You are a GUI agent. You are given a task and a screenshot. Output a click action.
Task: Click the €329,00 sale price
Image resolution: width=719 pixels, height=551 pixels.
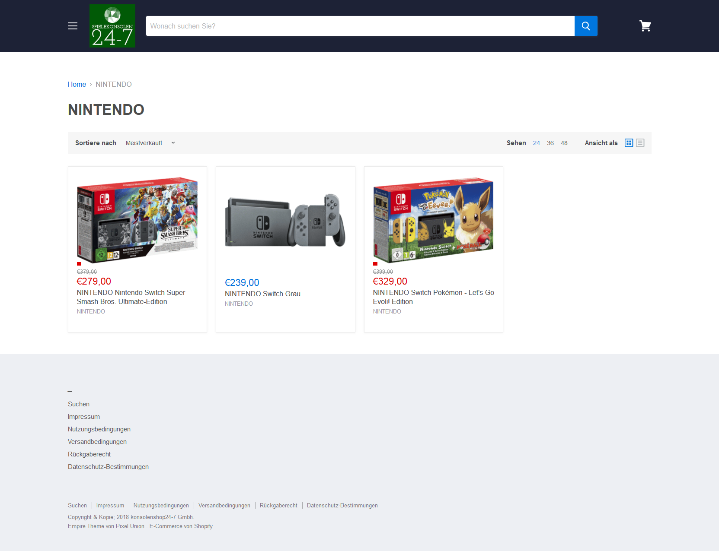[390, 281]
